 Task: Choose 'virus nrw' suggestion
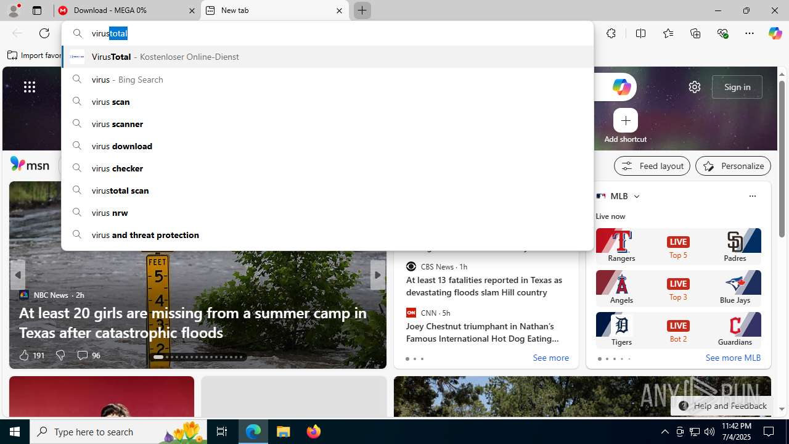pyautogui.click(x=327, y=213)
